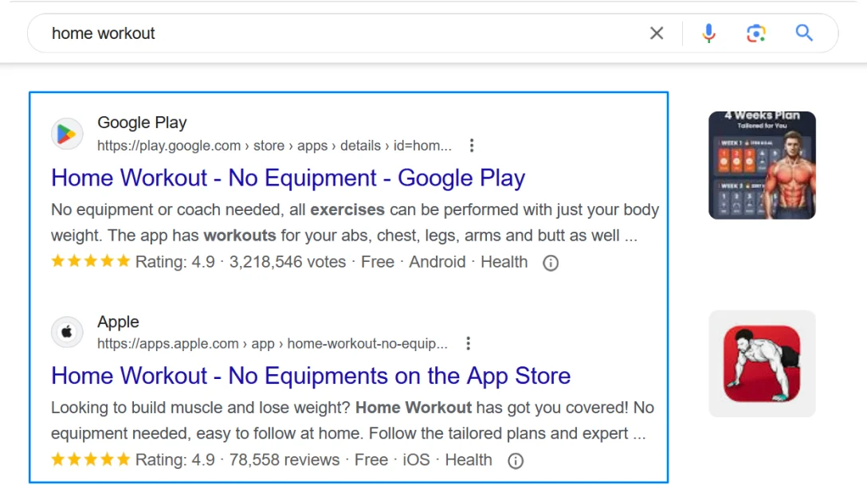The image size is (867, 504).
Task: Click the Google Play favicon
Action: [66, 133]
